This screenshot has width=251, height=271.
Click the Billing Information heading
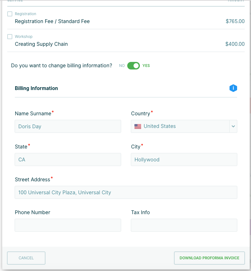[x=36, y=88]
